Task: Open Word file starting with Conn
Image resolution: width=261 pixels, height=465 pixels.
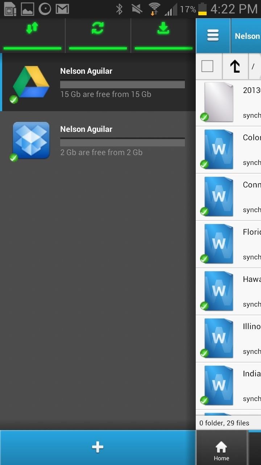Action: [x=219, y=197]
